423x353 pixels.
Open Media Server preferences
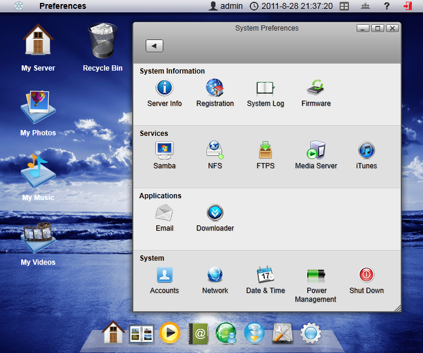[x=316, y=151]
